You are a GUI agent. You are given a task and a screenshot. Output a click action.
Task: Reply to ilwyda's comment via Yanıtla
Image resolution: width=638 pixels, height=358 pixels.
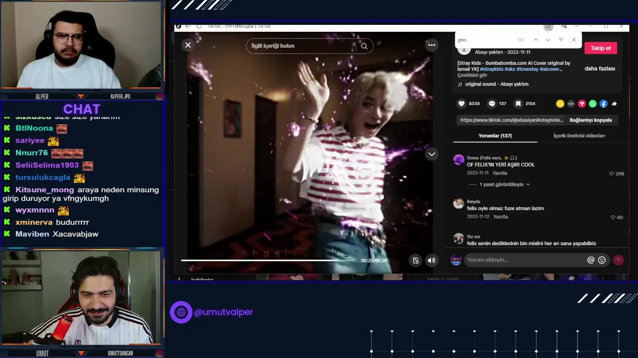pyautogui.click(x=500, y=217)
